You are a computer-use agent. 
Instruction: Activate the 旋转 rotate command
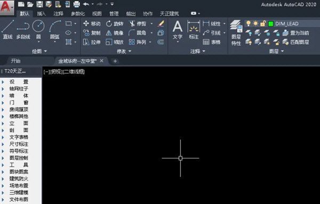tap(115, 23)
